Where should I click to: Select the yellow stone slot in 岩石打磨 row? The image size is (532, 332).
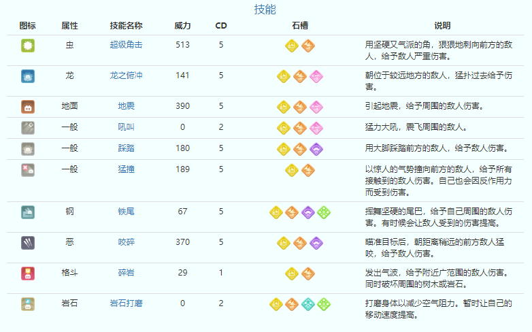(x=276, y=304)
